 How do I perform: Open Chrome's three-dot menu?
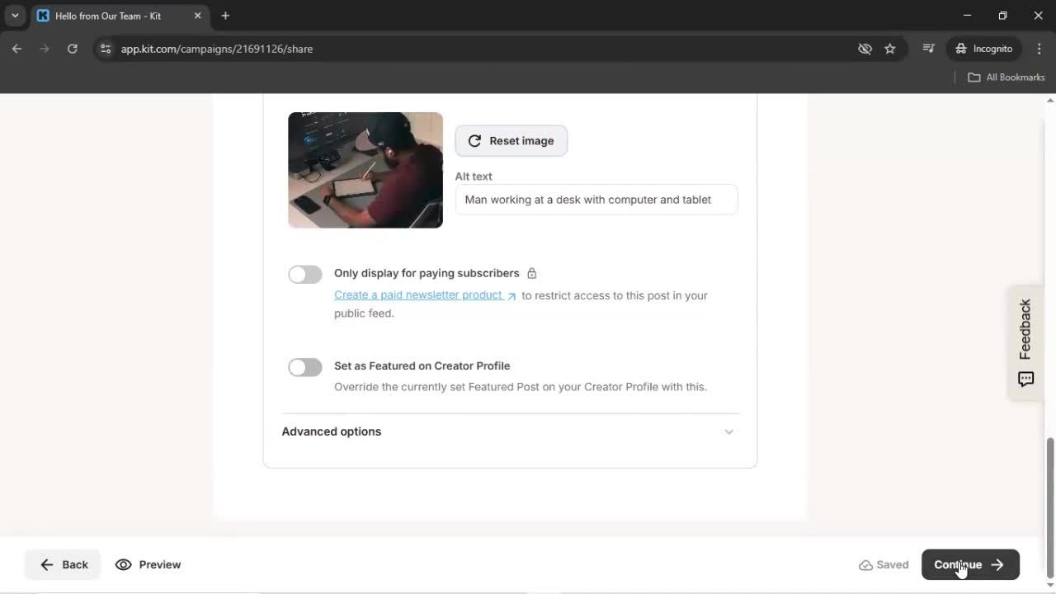coord(1039,49)
